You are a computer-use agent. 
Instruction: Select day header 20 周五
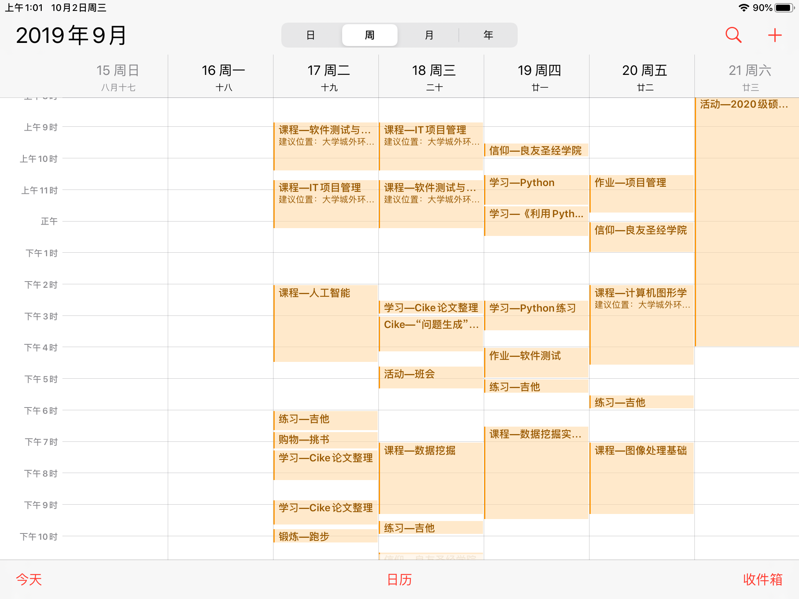[645, 77]
